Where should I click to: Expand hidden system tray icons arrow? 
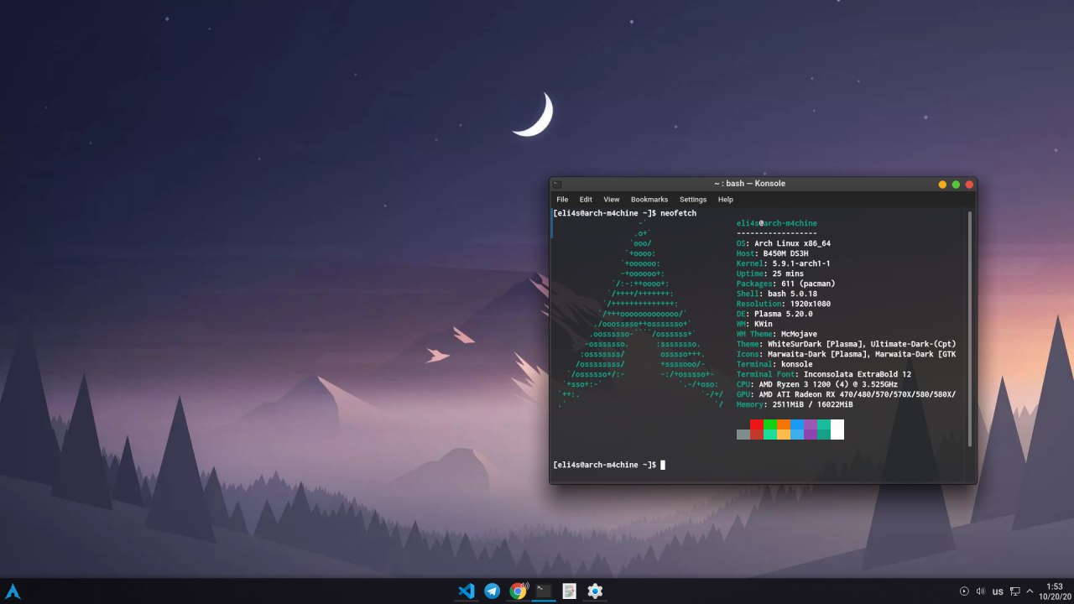pyautogui.click(x=1030, y=591)
